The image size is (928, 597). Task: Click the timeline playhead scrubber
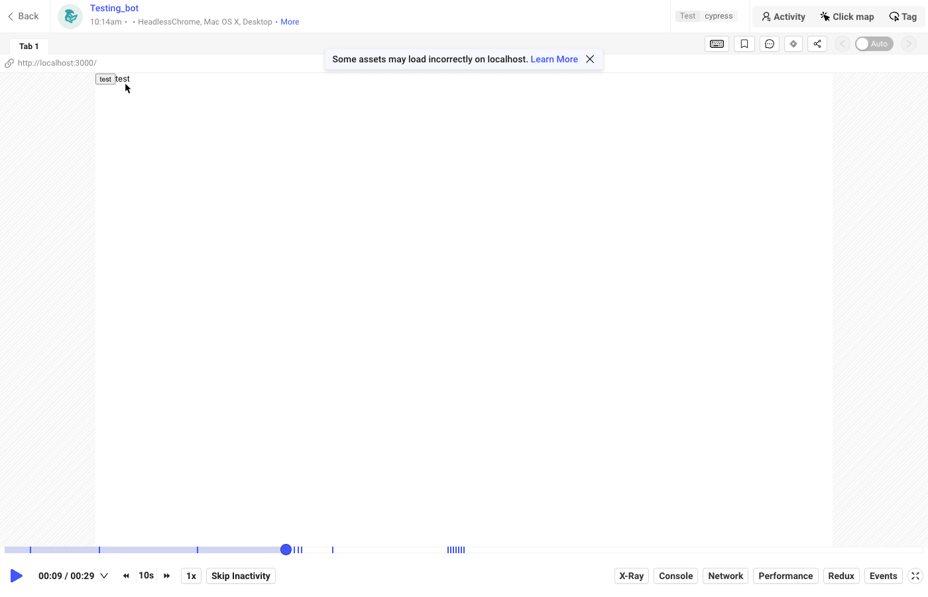(286, 550)
